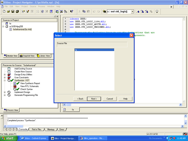Switch to Warnings tab

(x=51, y=129)
